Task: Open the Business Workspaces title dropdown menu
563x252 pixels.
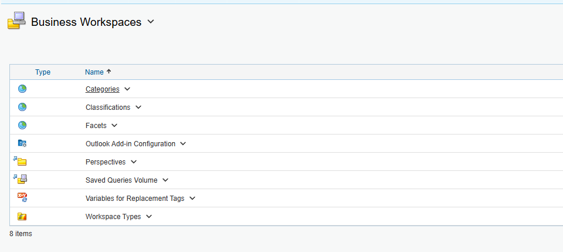Action: coord(151,22)
